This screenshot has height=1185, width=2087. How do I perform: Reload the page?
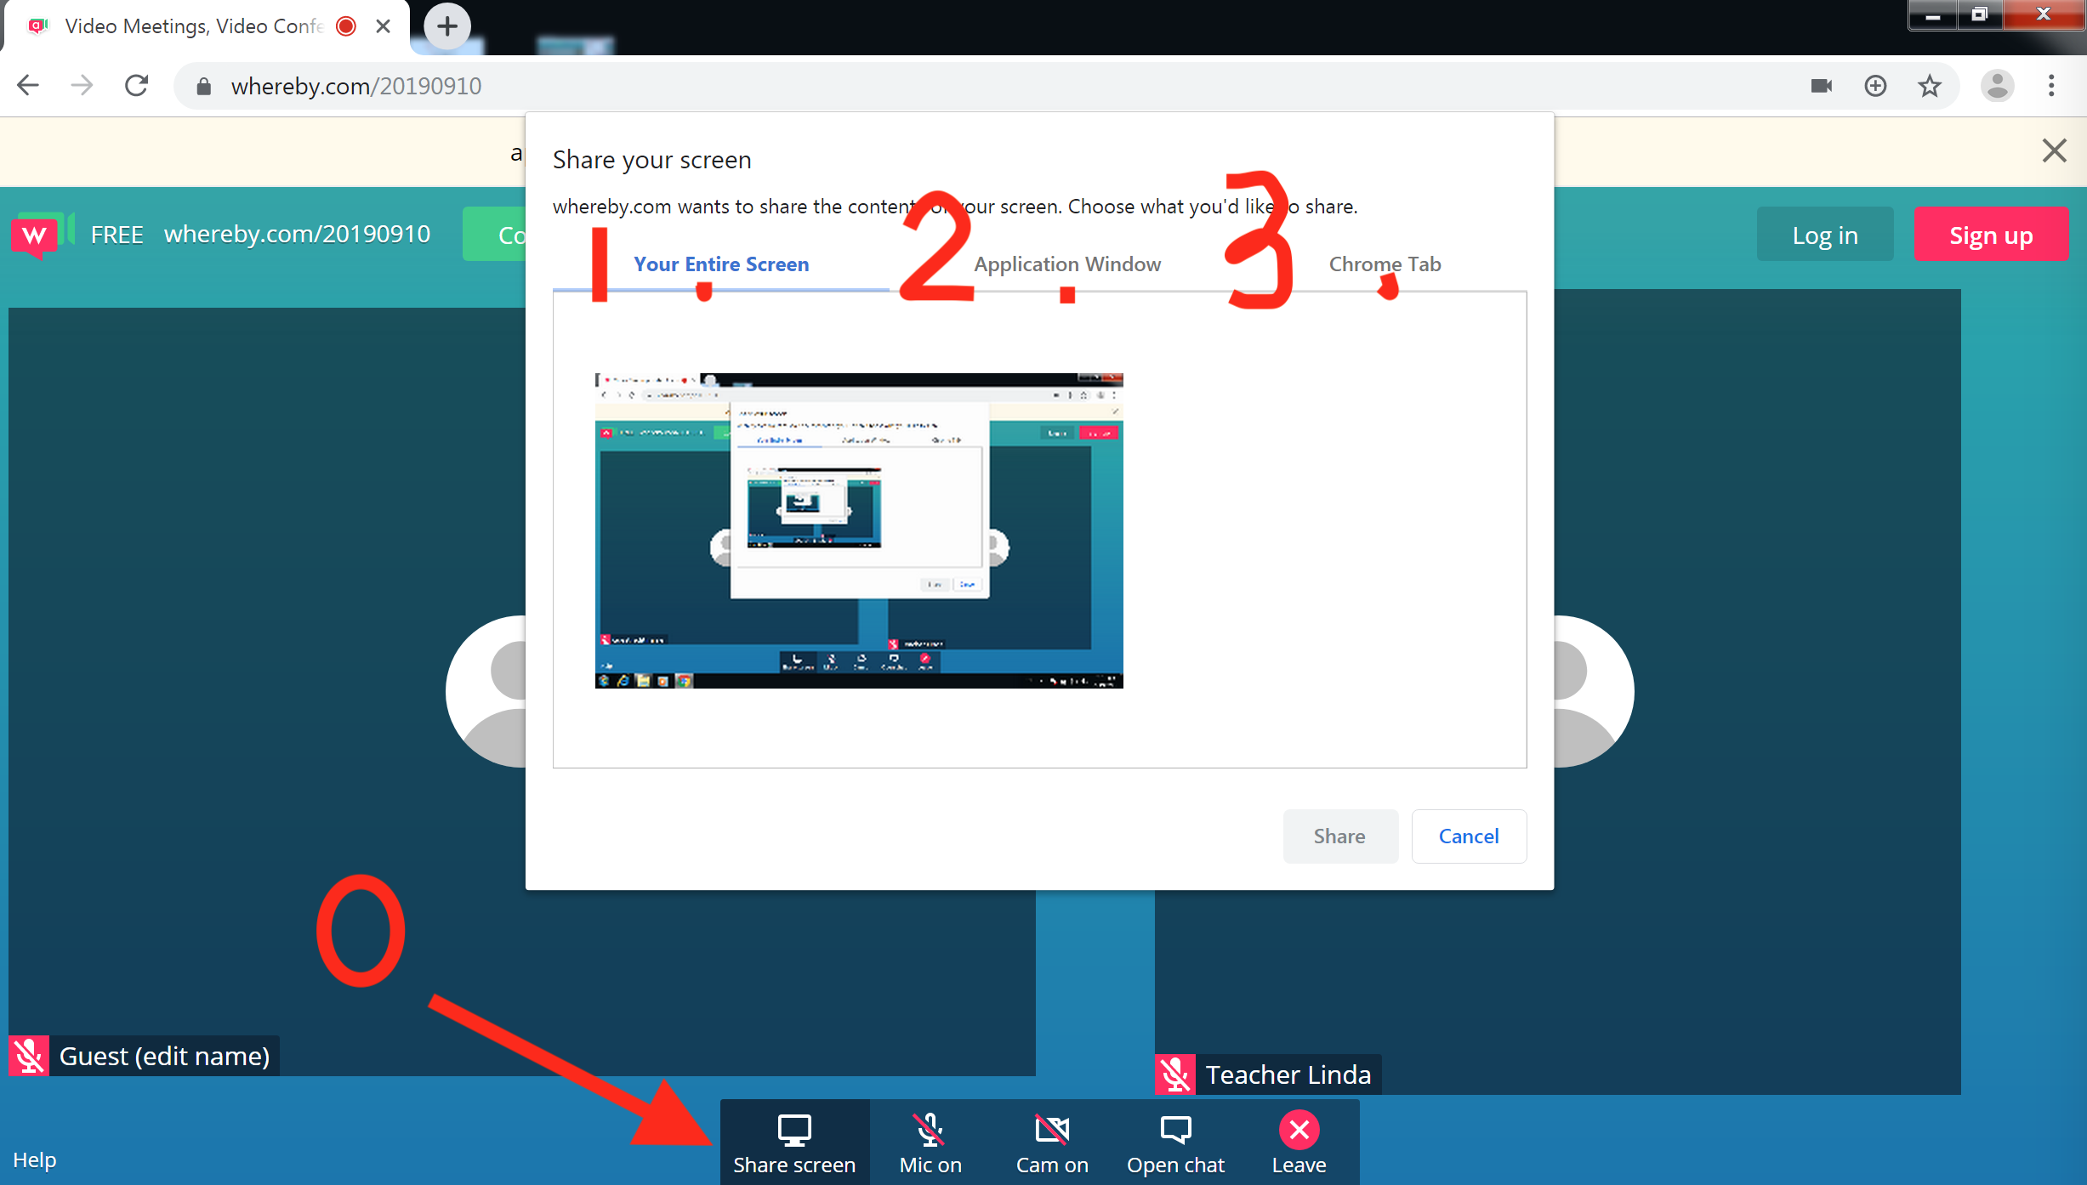(x=137, y=86)
